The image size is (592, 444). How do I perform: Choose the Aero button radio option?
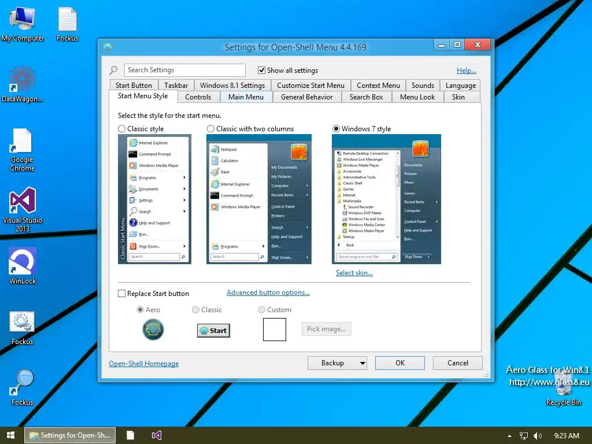point(140,310)
